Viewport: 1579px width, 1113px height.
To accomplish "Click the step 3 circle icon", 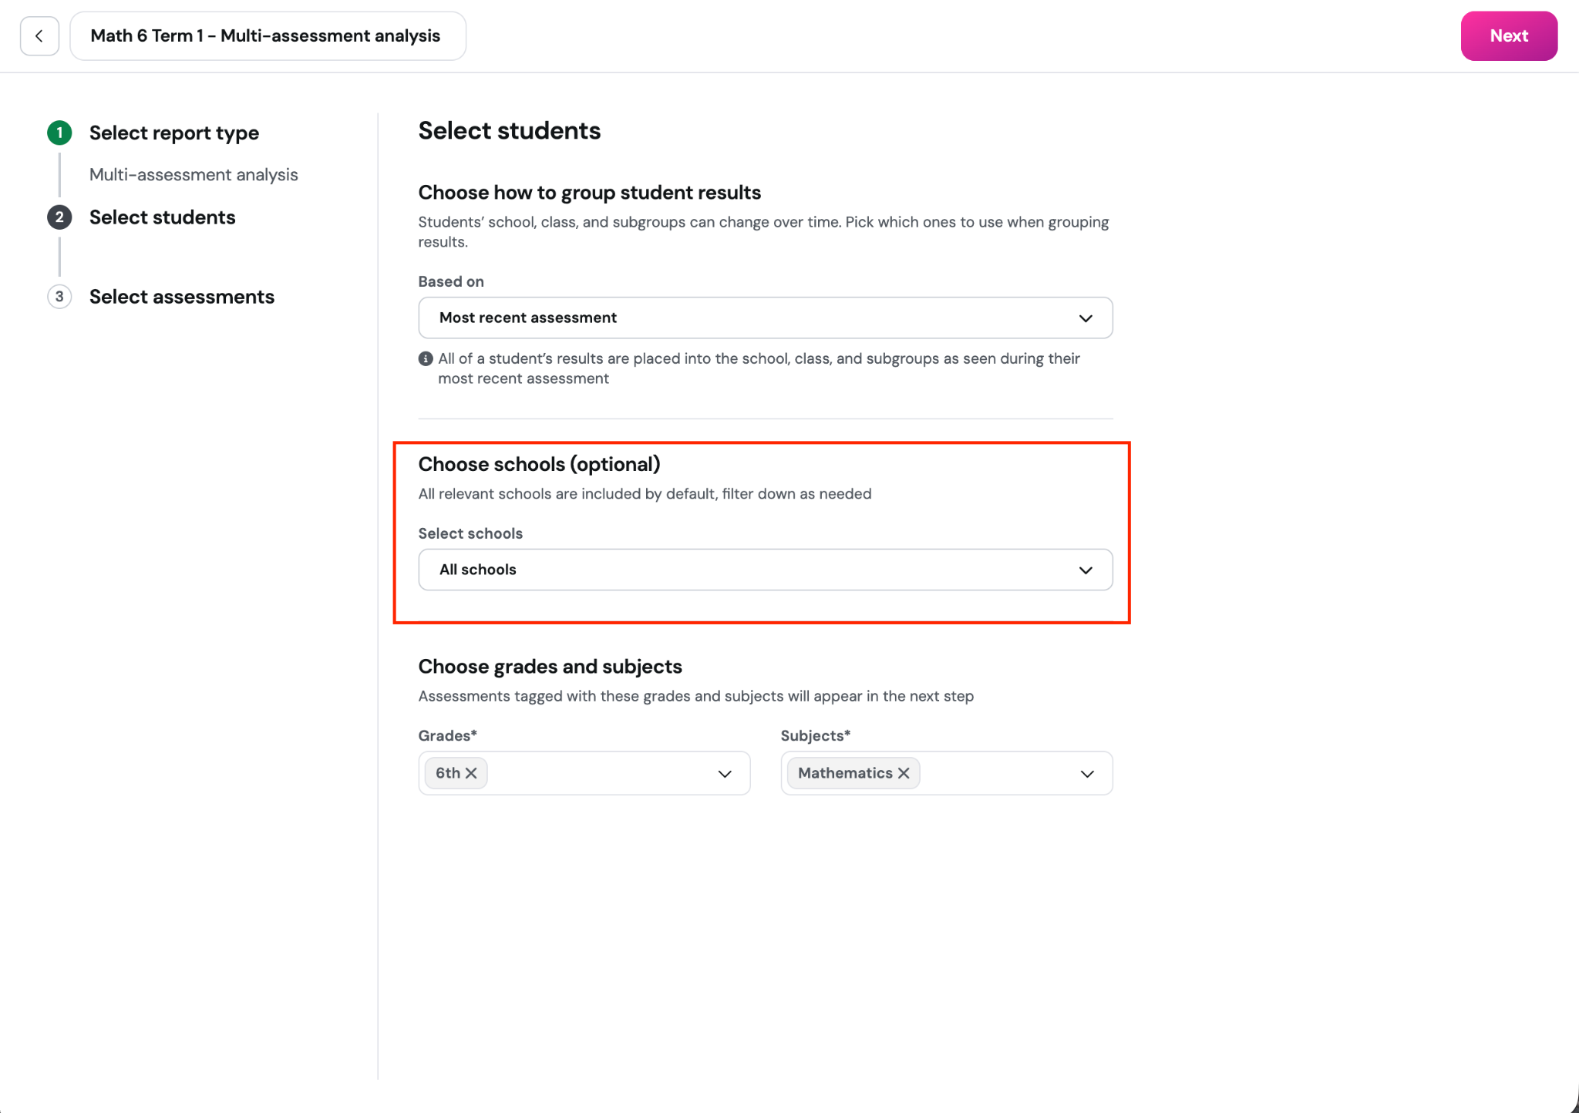I will (59, 297).
